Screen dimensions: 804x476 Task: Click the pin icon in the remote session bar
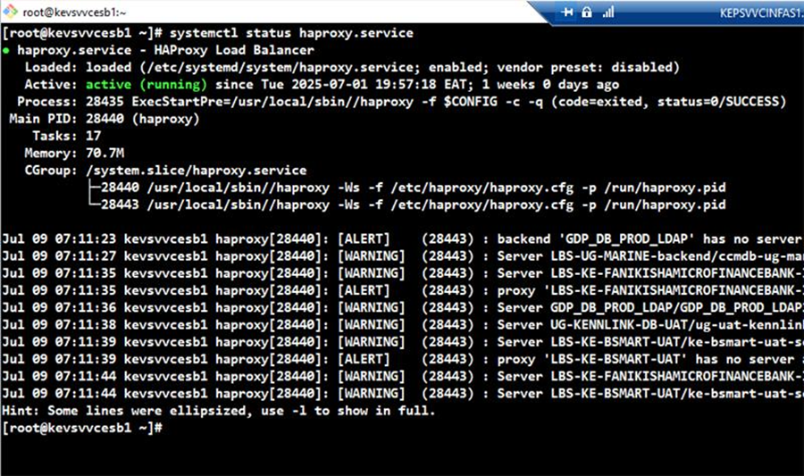[567, 12]
